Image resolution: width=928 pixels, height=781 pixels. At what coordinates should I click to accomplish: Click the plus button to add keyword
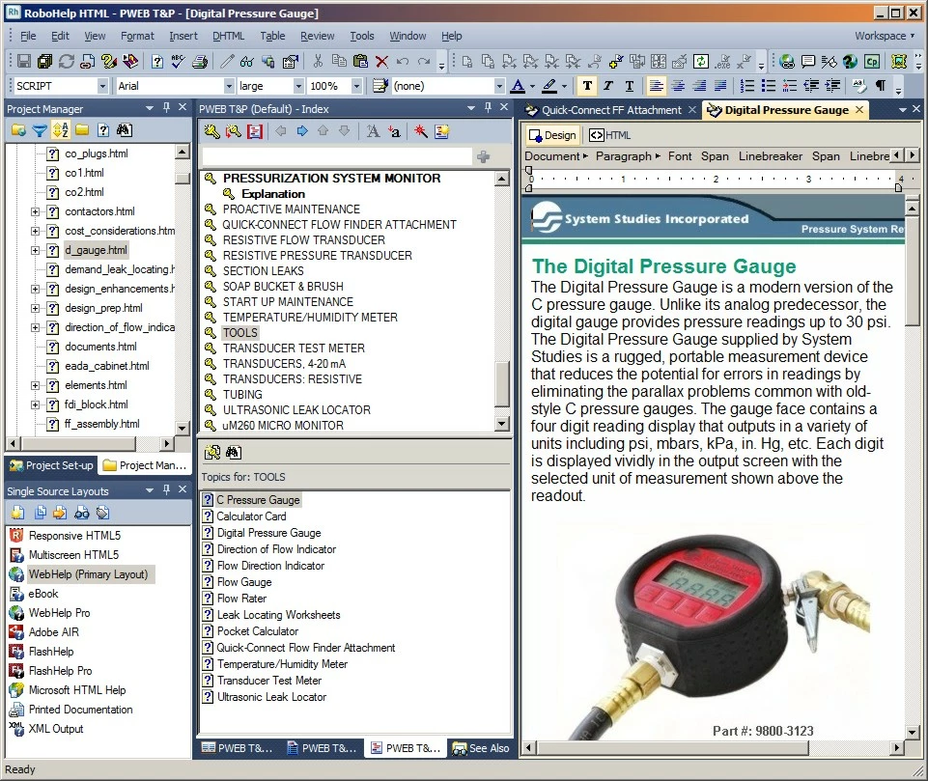[x=484, y=156]
